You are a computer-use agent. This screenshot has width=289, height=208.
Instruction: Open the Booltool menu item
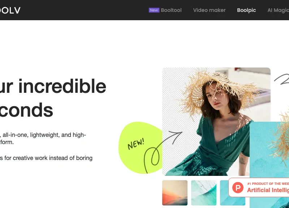point(171,10)
